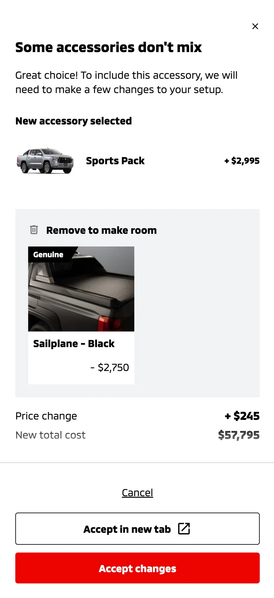The image size is (274, 598).
Task: Click the Sailplane price of $2,750
Action: pos(110,367)
